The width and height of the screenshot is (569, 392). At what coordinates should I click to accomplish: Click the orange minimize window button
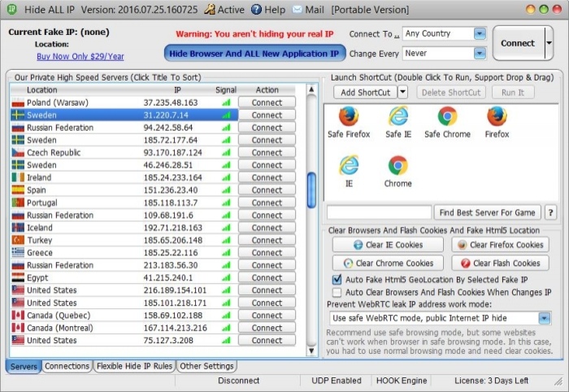pos(531,10)
